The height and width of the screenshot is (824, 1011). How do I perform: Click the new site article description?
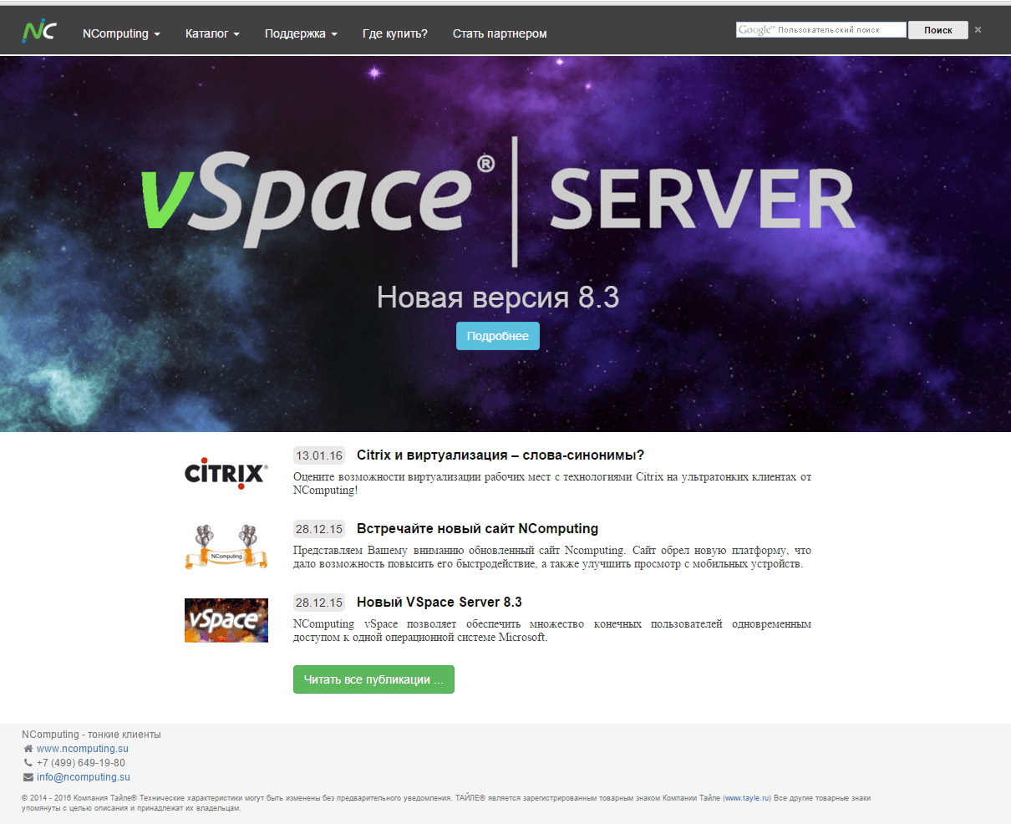(552, 557)
